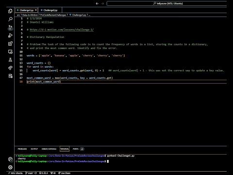Click the terminal prompt cursor
Viewport: 233px width, 175px height.
108,161
